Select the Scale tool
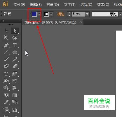The height and width of the screenshot is (117, 122). [15, 74]
